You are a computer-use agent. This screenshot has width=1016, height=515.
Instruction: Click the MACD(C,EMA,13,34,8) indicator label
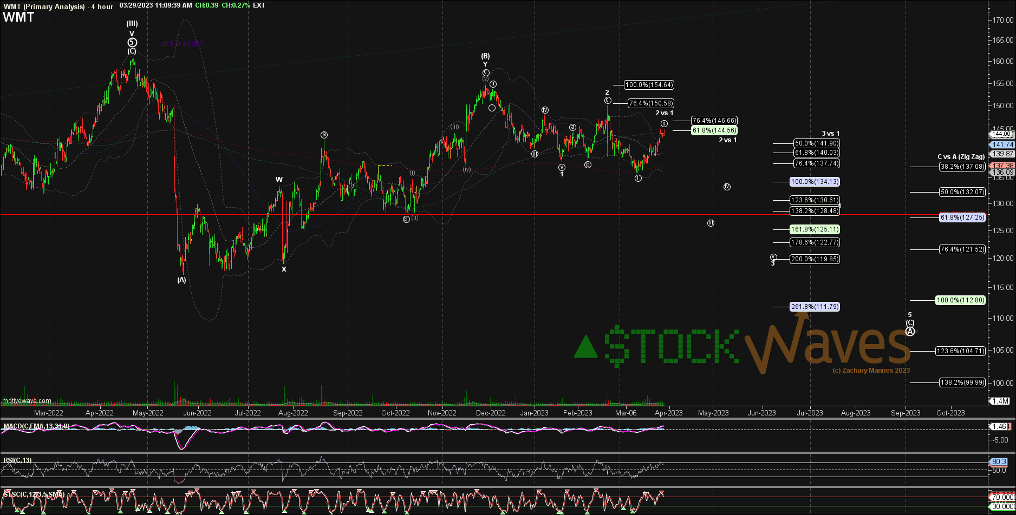click(36, 426)
